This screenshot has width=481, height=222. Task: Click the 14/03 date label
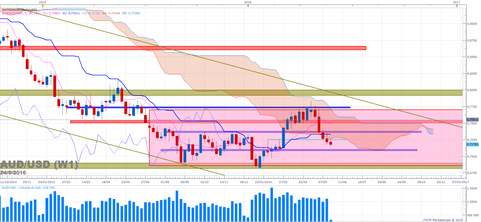click(86, 182)
